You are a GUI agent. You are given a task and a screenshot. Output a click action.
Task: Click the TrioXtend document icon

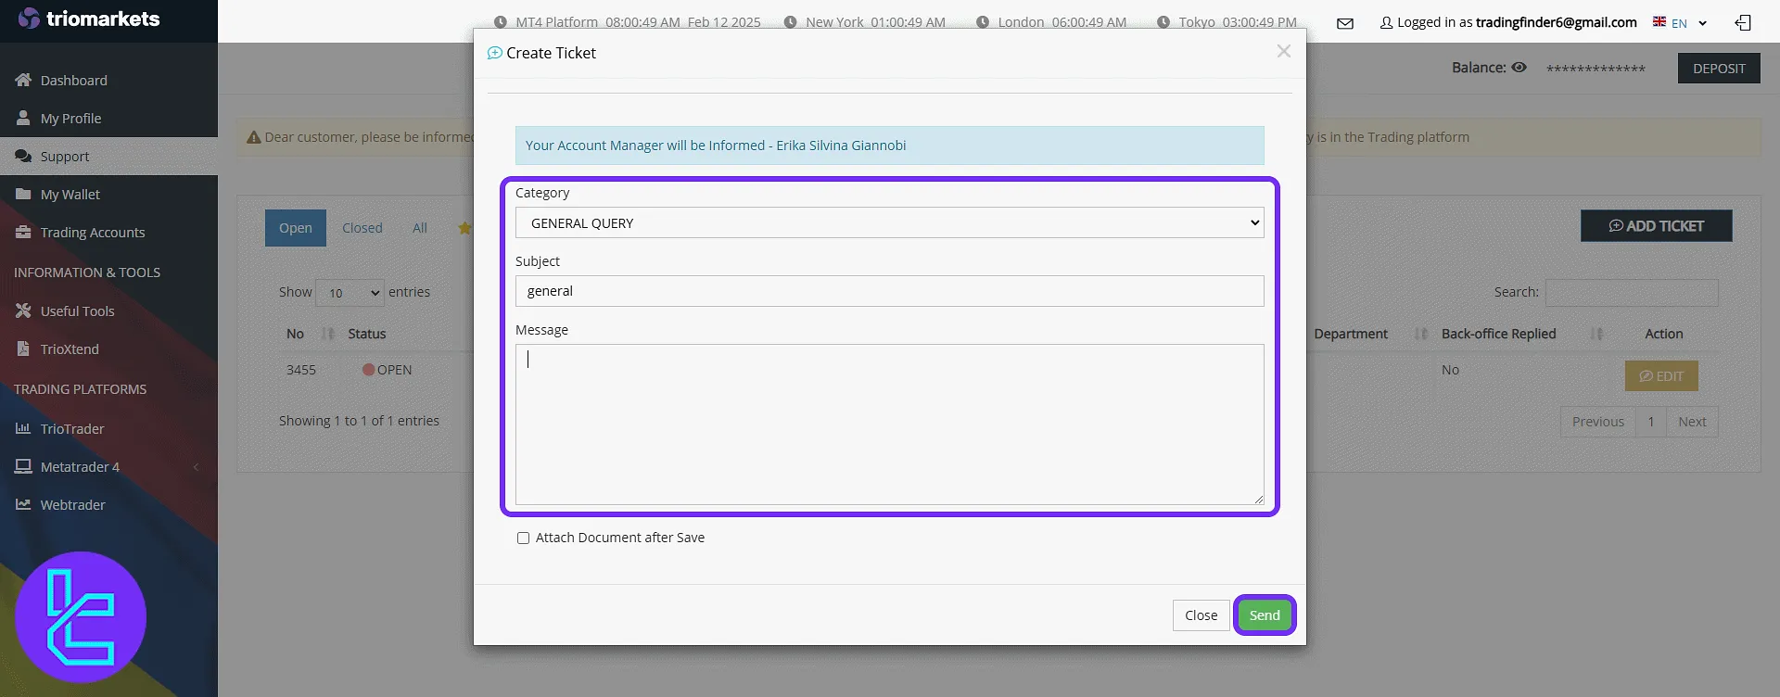click(23, 348)
